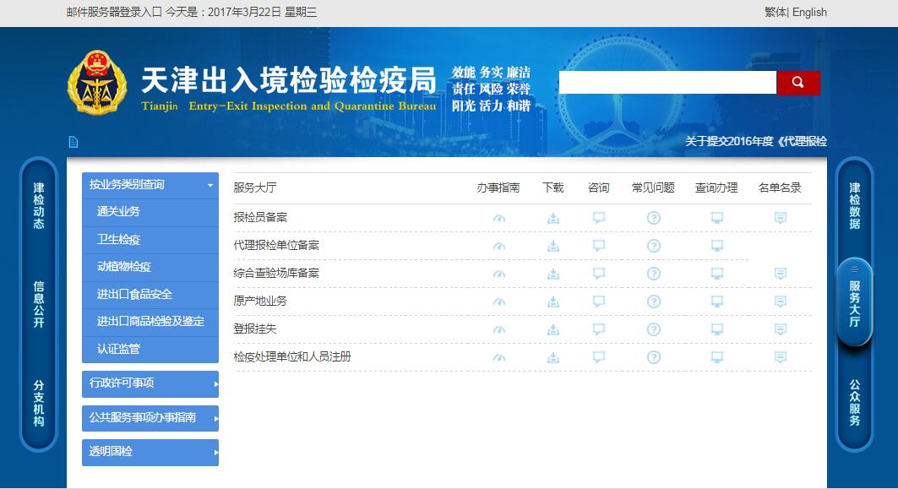Click FAQ question icon for 原产地业务
The image size is (898, 489).
tap(653, 302)
